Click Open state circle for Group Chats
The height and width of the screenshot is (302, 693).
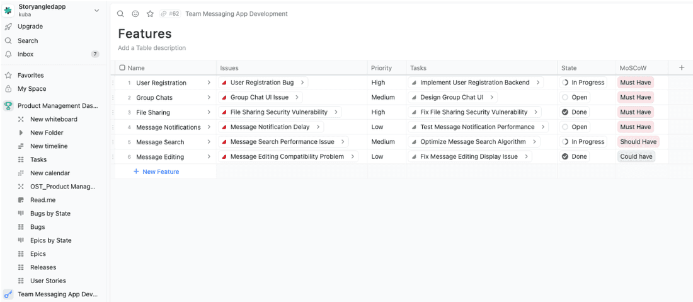(x=565, y=97)
